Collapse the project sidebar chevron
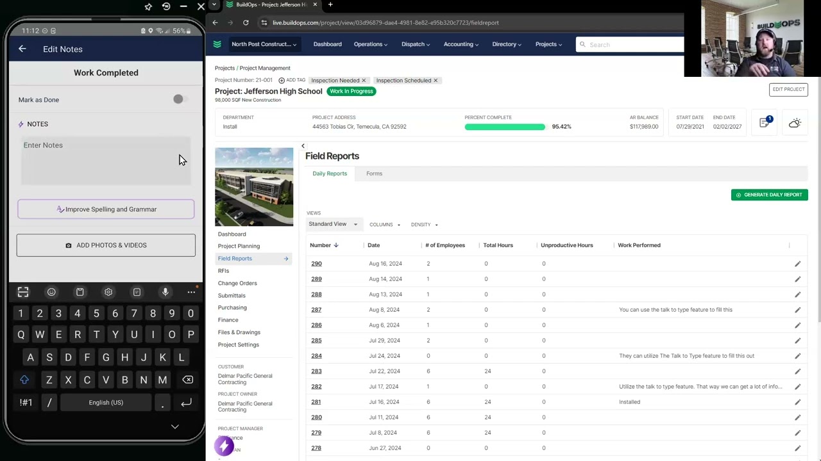 [x=303, y=146]
